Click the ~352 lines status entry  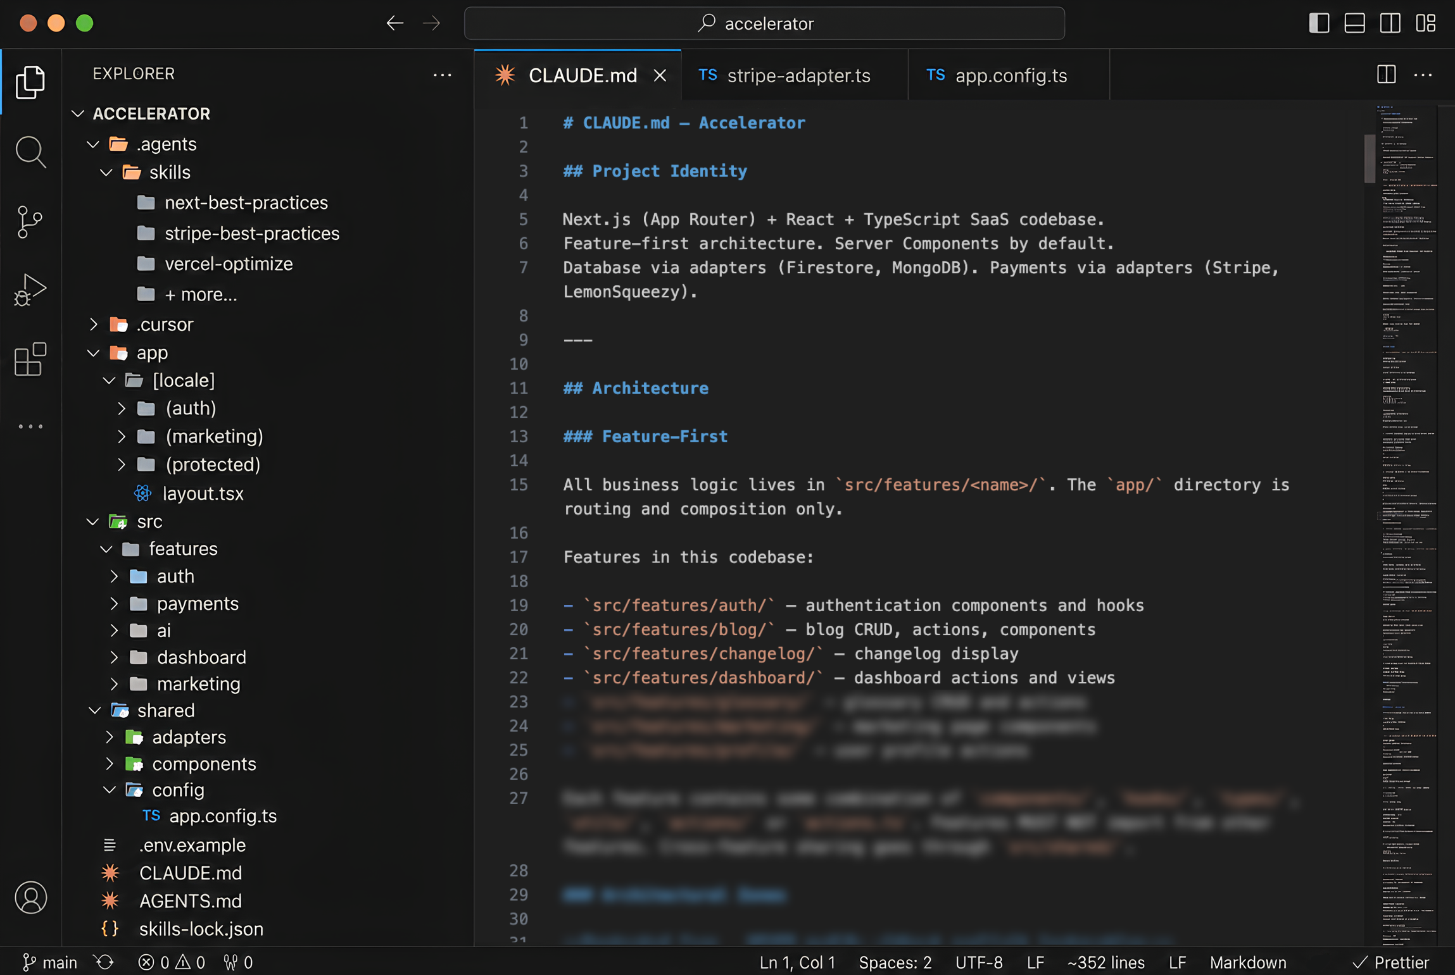coord(1105,962)
